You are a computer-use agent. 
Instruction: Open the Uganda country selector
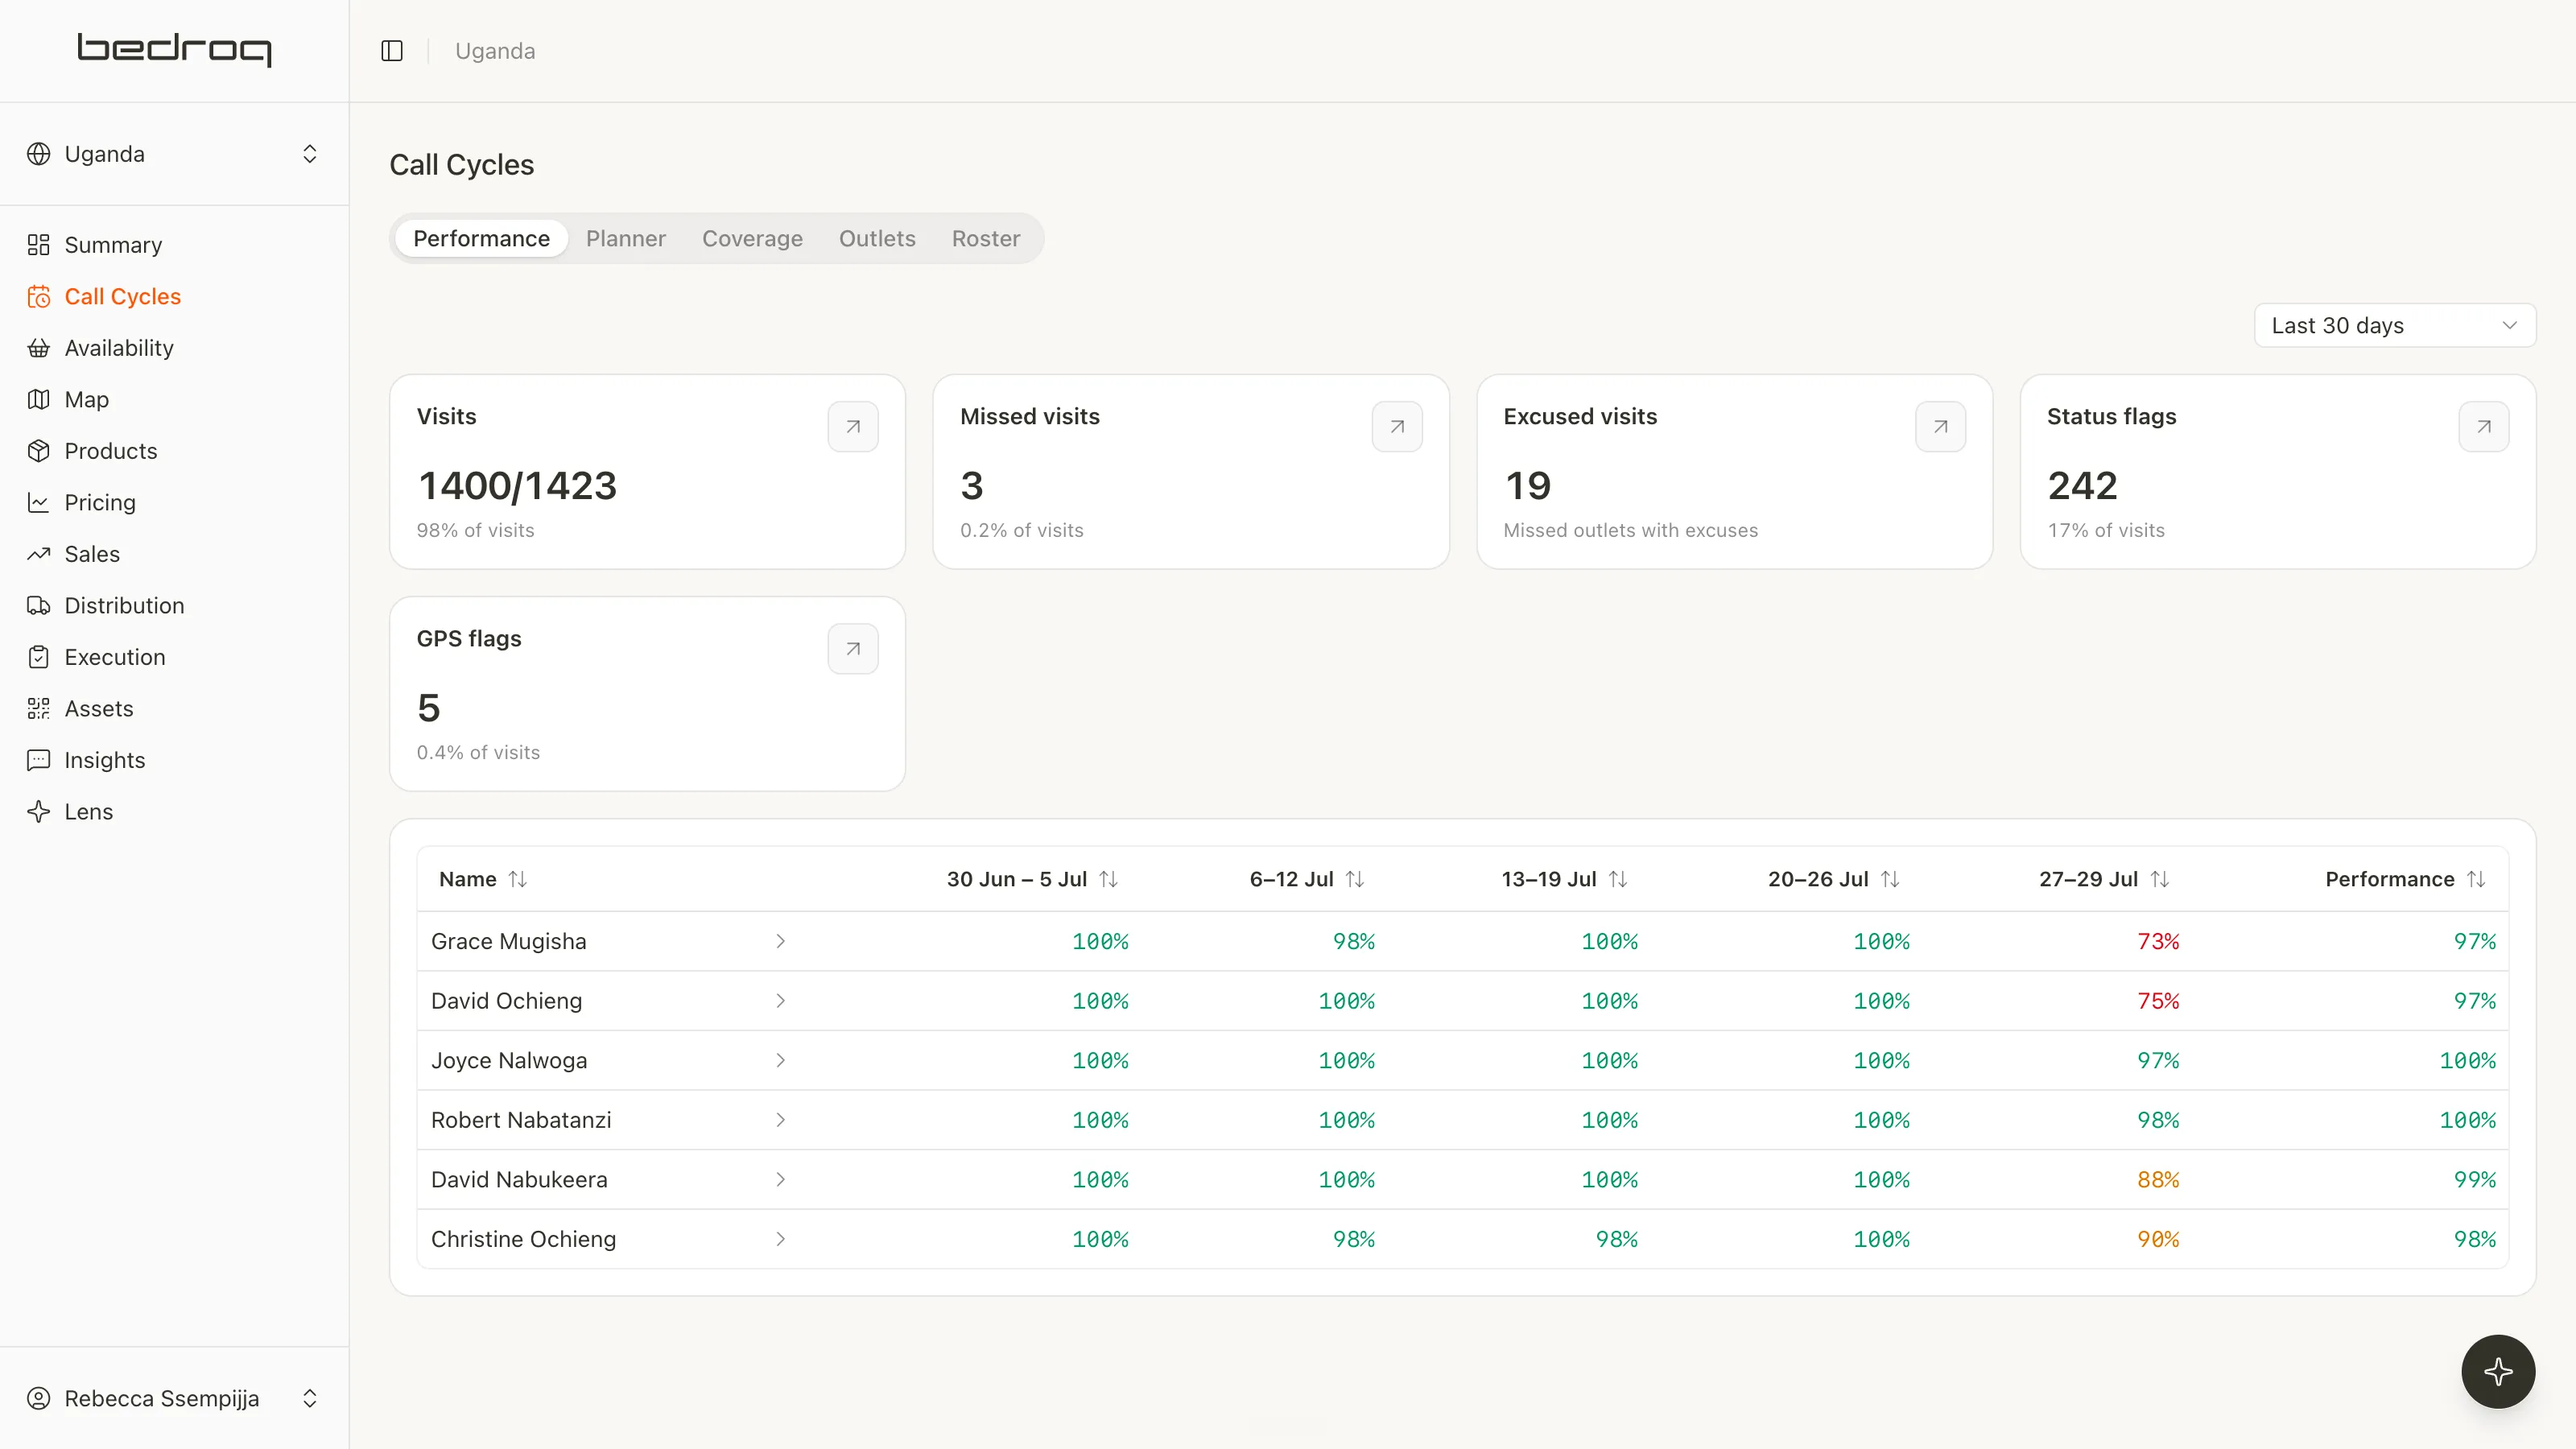[174, 154]
